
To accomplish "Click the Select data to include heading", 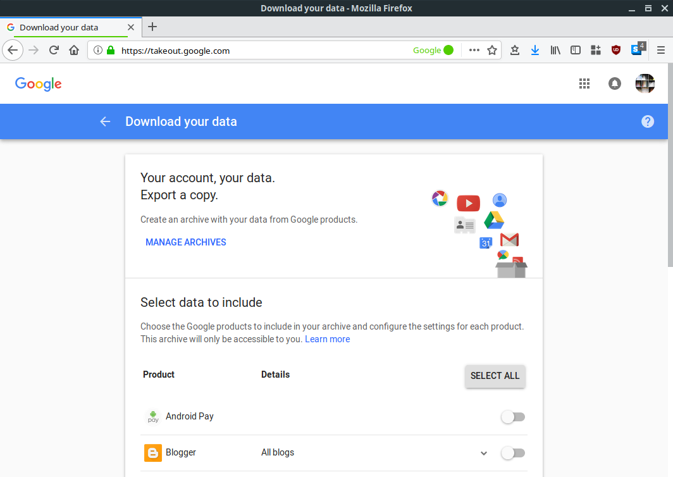I will point(201,302).
